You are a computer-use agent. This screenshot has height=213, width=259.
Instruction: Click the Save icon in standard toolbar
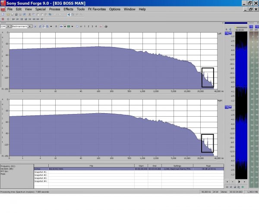click(x=12, y=14)
